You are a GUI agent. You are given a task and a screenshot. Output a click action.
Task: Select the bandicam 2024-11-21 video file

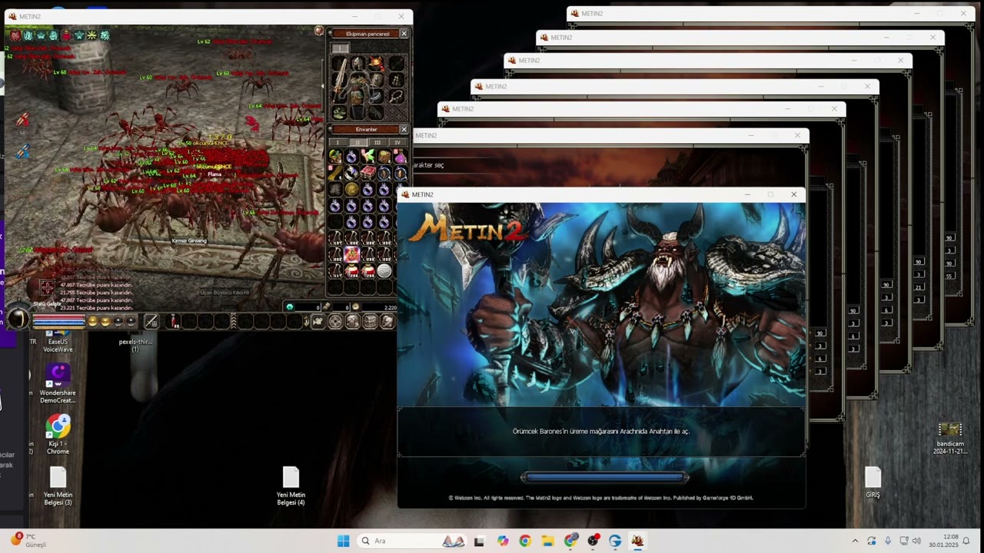950,439
